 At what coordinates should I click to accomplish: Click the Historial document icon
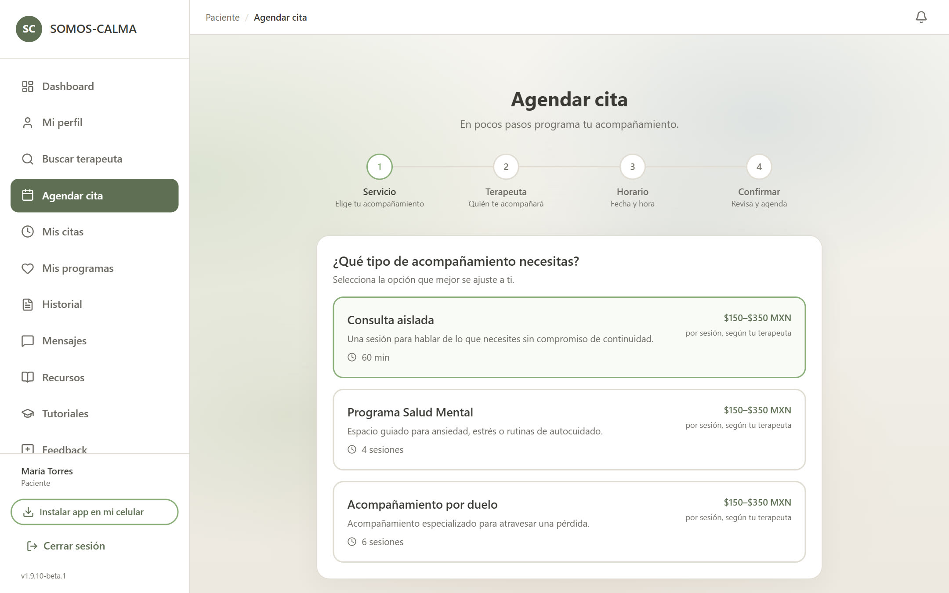28,304
